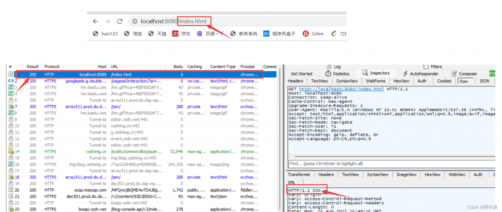Viewport: 502px width, 212px height.
Task: Select the ocsp.msocsp.com session row
Action: pyautogui.click(x=142, y=190)
